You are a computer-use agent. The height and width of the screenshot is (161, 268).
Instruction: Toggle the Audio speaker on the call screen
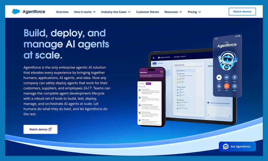click(x=219, y=77)
